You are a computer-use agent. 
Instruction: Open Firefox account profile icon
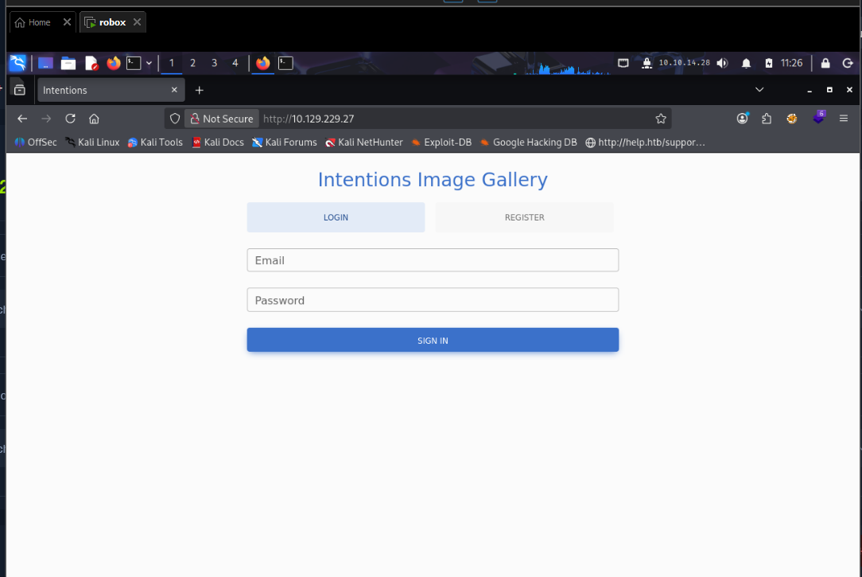tap(743, 119)
